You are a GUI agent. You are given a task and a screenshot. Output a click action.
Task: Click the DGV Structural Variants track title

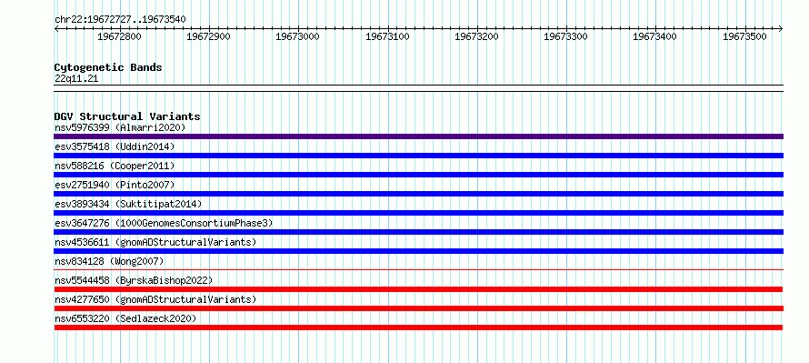coord(127,116)
